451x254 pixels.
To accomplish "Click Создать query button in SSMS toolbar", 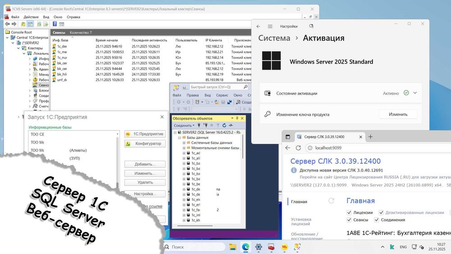I will pyautogui.click(x=244, y=102).
